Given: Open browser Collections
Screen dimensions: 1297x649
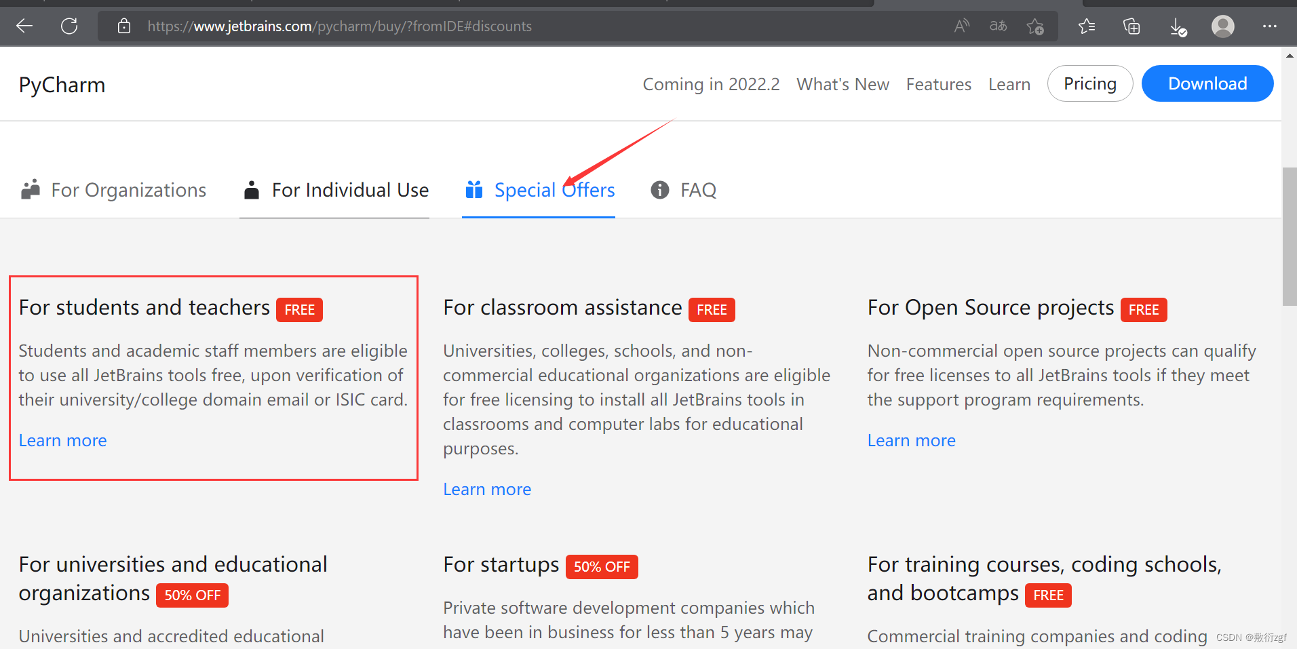Looking at the screenshot, I should 1131,26.
